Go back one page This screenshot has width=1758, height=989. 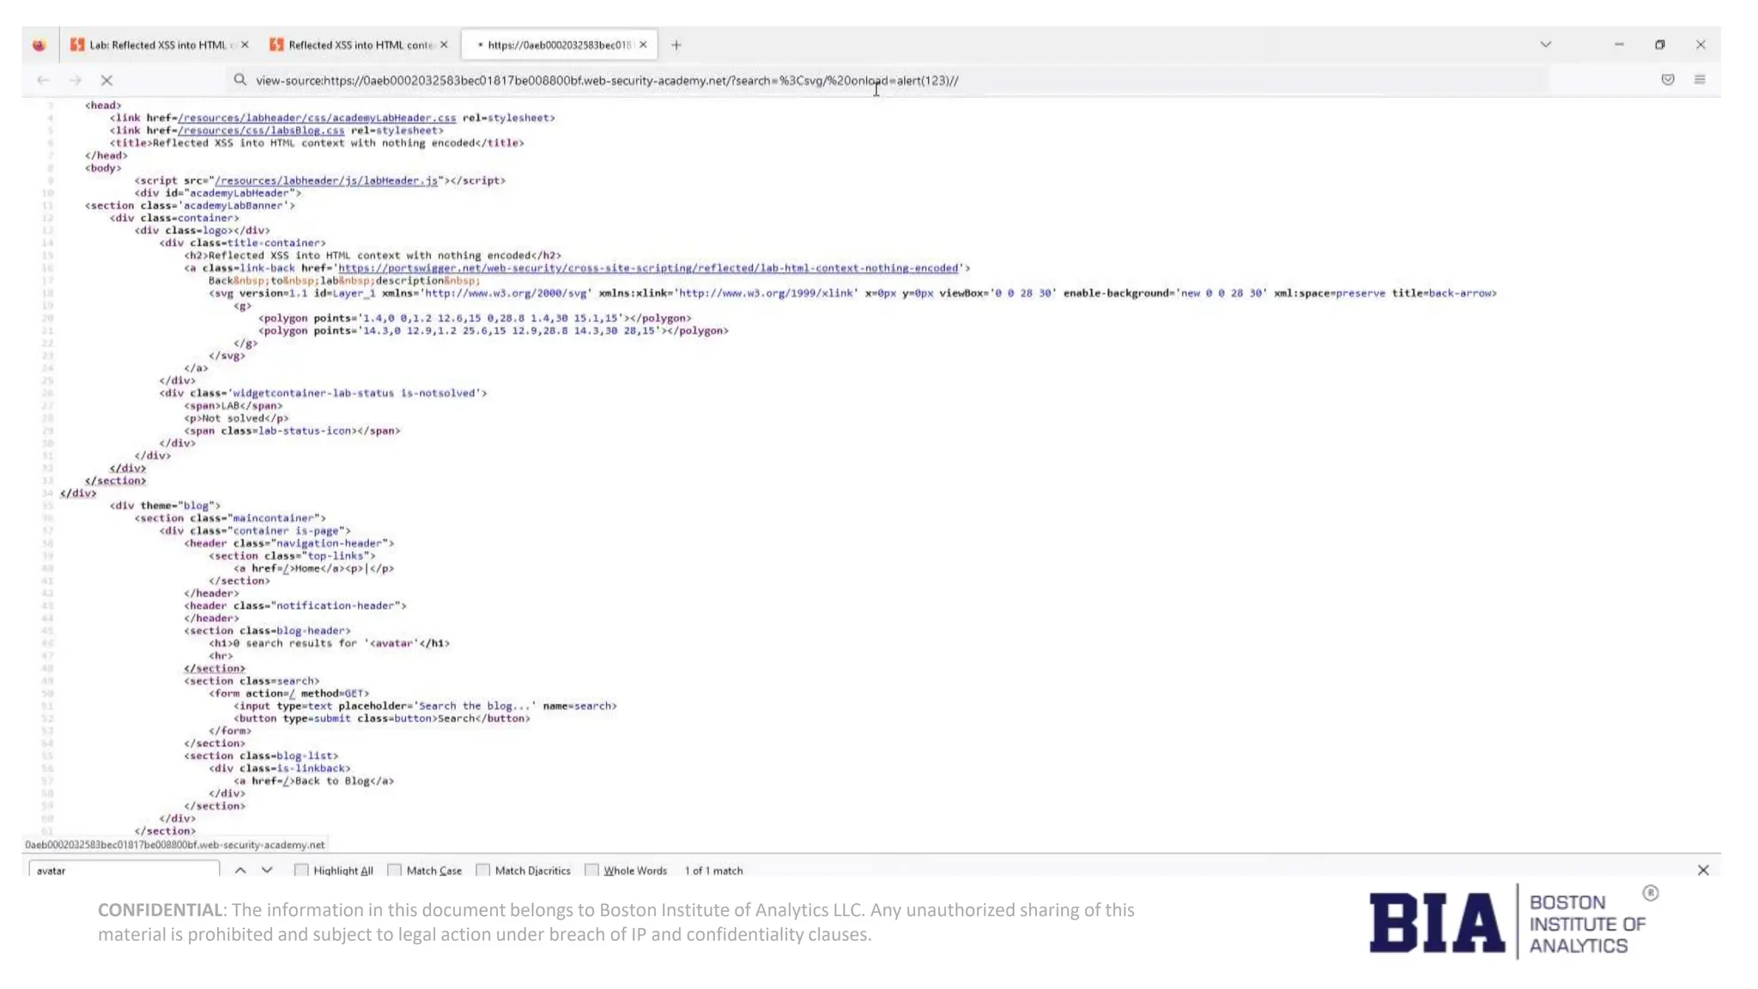pos(43,80)
